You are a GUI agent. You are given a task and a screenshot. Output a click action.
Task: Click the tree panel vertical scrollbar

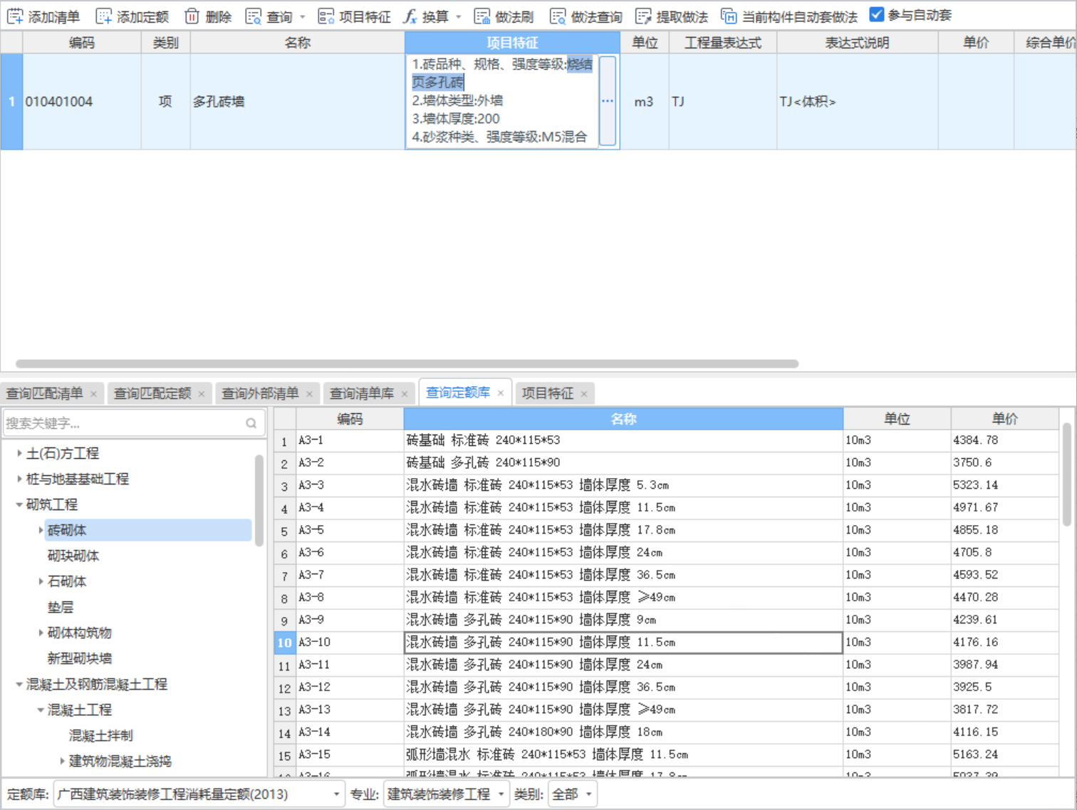pyautogui.click(x=259, y=501)
